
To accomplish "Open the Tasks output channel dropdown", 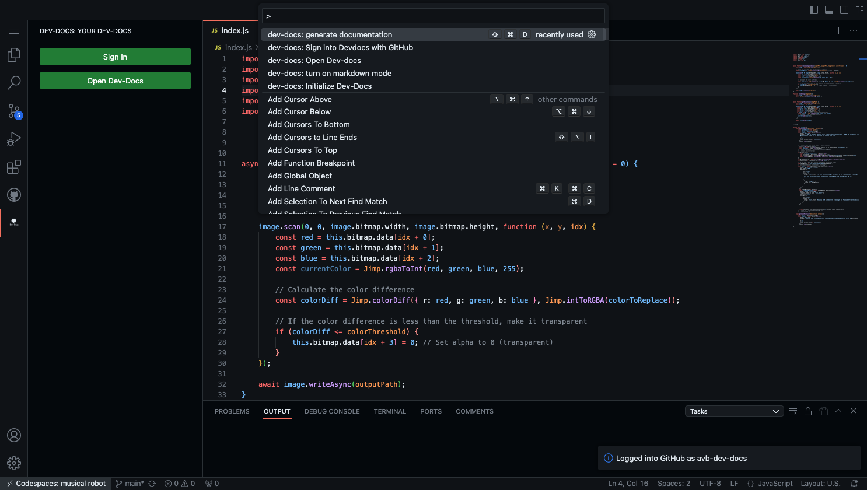I will click(733, 411).
